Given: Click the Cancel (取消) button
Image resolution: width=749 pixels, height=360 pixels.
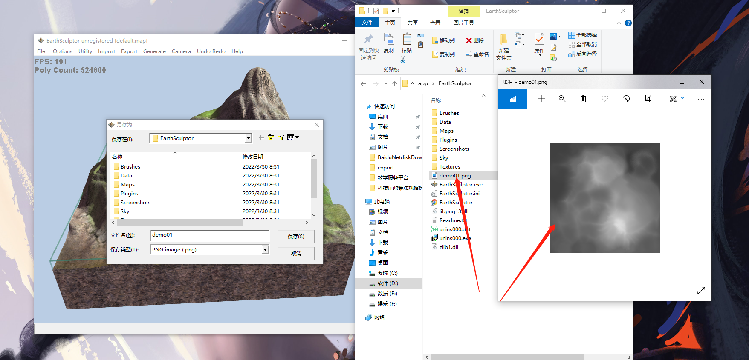Looking at the screenshot, I should coord(296,253).
